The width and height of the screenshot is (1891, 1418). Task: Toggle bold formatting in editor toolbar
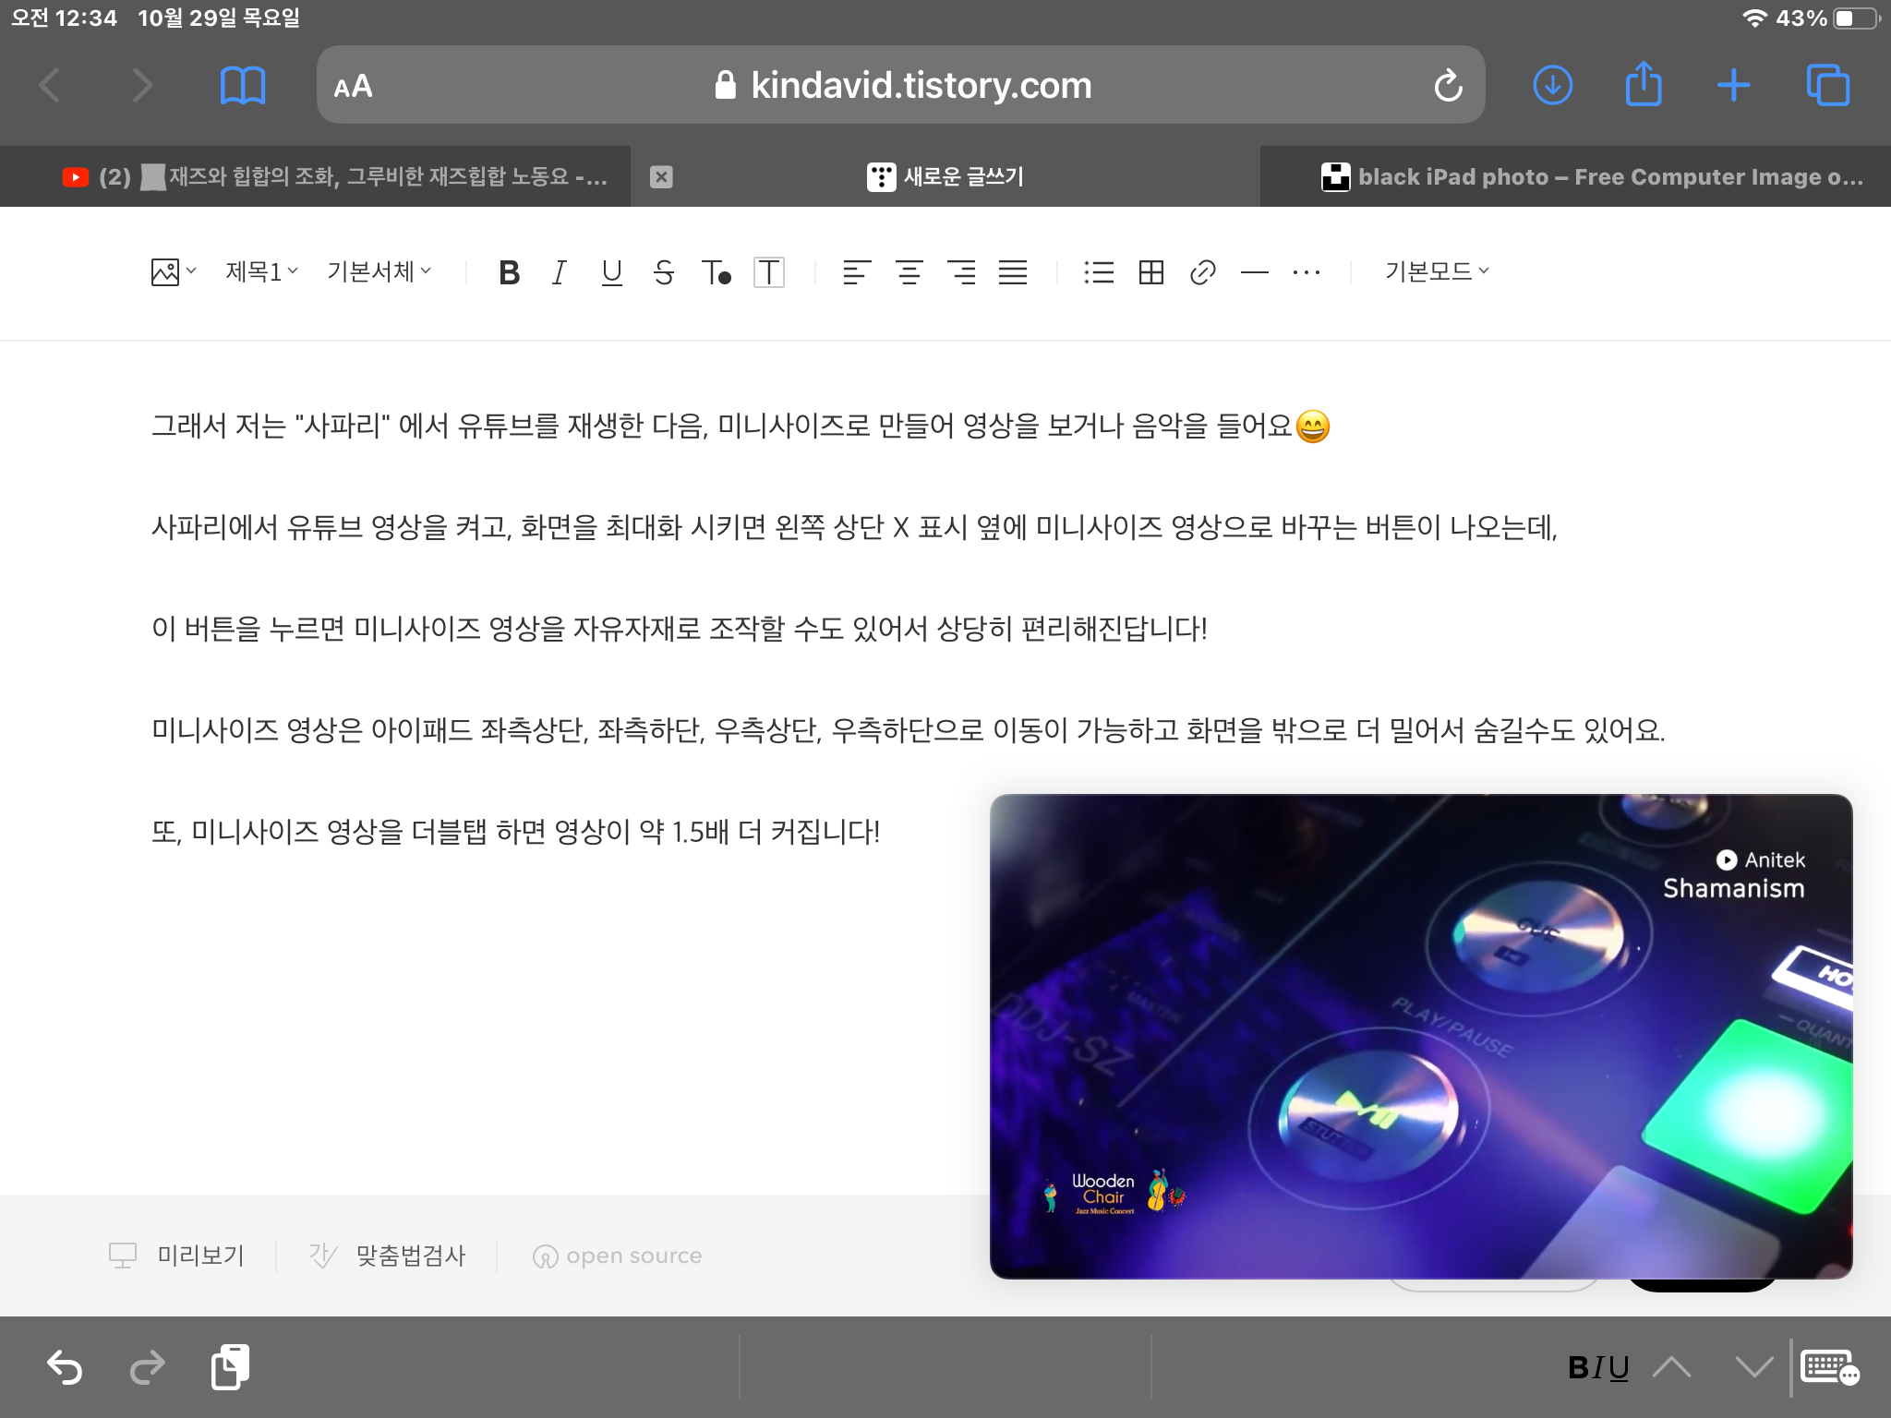(509, 272)
